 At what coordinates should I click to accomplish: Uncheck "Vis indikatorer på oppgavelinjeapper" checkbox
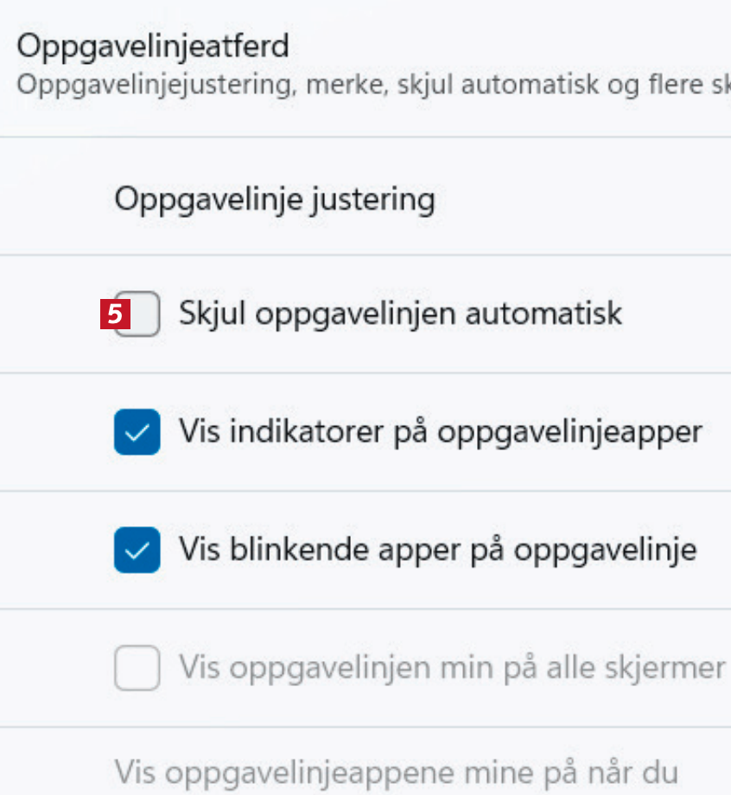(x=137, y=432)
